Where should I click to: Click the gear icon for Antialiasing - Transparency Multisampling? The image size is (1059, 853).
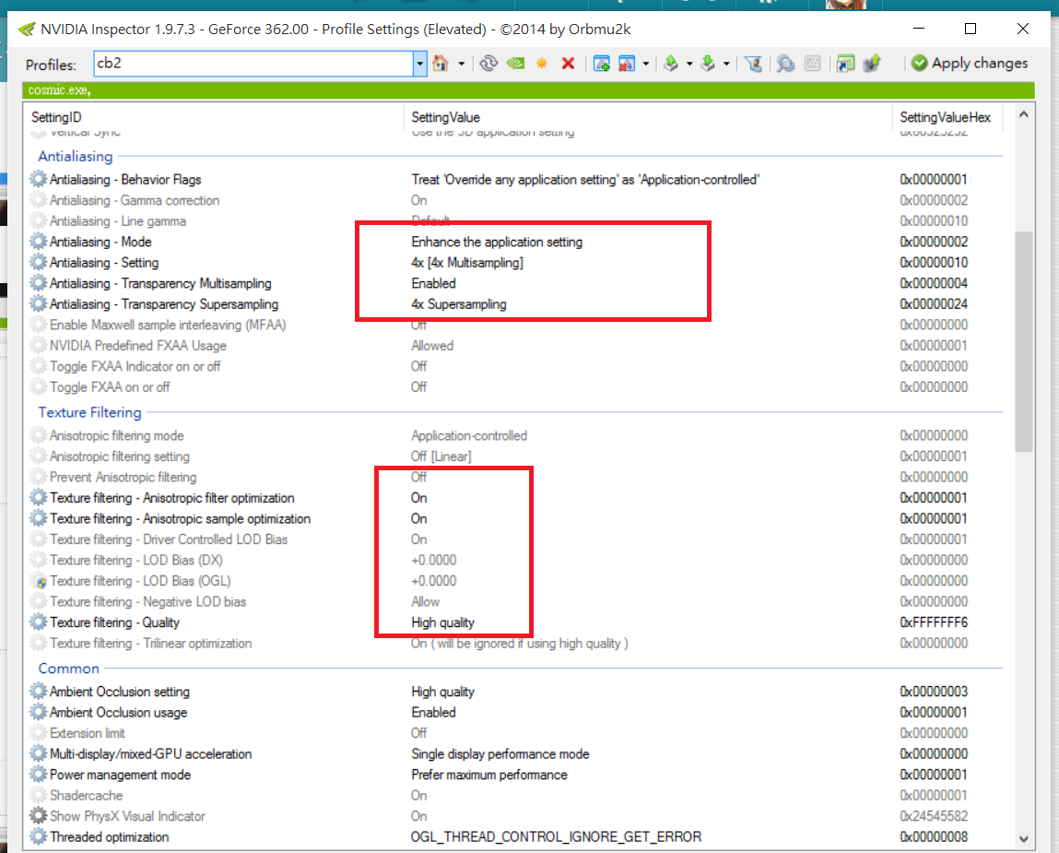click(x=39, y=283)
